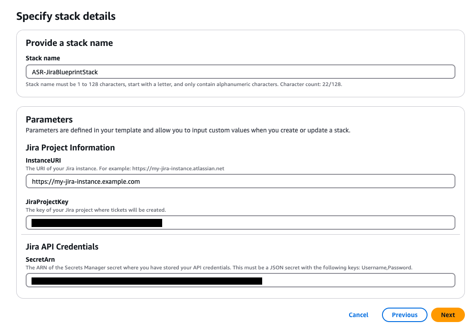Click the InstanceURI example description text
Image resolution: width=473 pixels, height=327 pixels.
coord(125,168)
